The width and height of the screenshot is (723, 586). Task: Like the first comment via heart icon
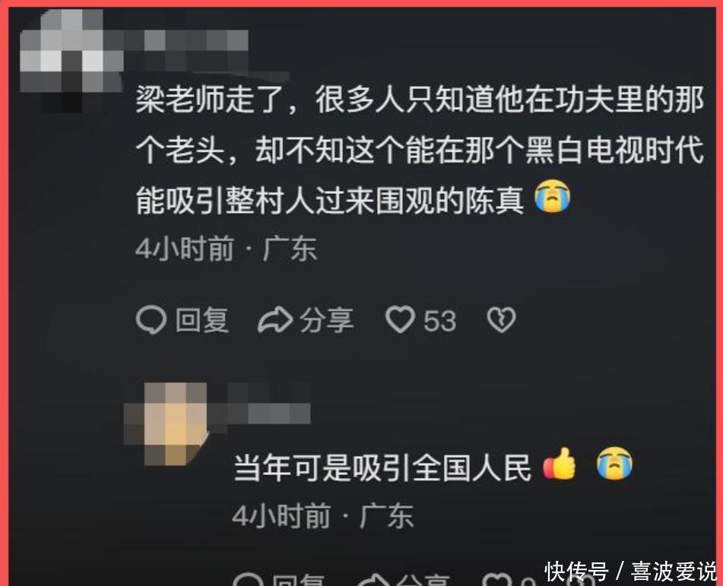[x=400, y=320]
